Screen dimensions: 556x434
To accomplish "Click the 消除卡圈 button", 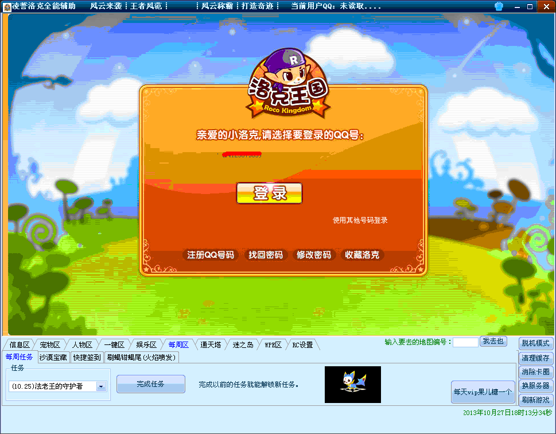I will click(535, 372).
